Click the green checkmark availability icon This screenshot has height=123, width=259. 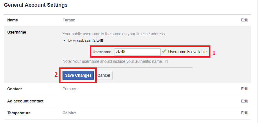(164, 52)
